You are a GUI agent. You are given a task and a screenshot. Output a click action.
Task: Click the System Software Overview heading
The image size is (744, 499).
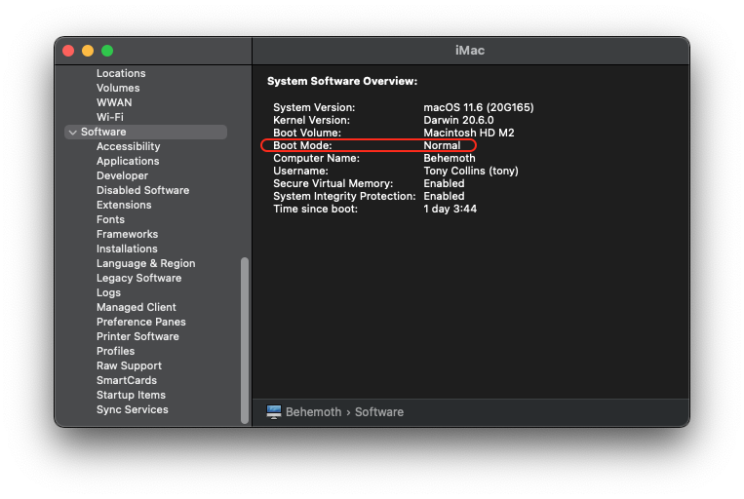pos(342,81)
